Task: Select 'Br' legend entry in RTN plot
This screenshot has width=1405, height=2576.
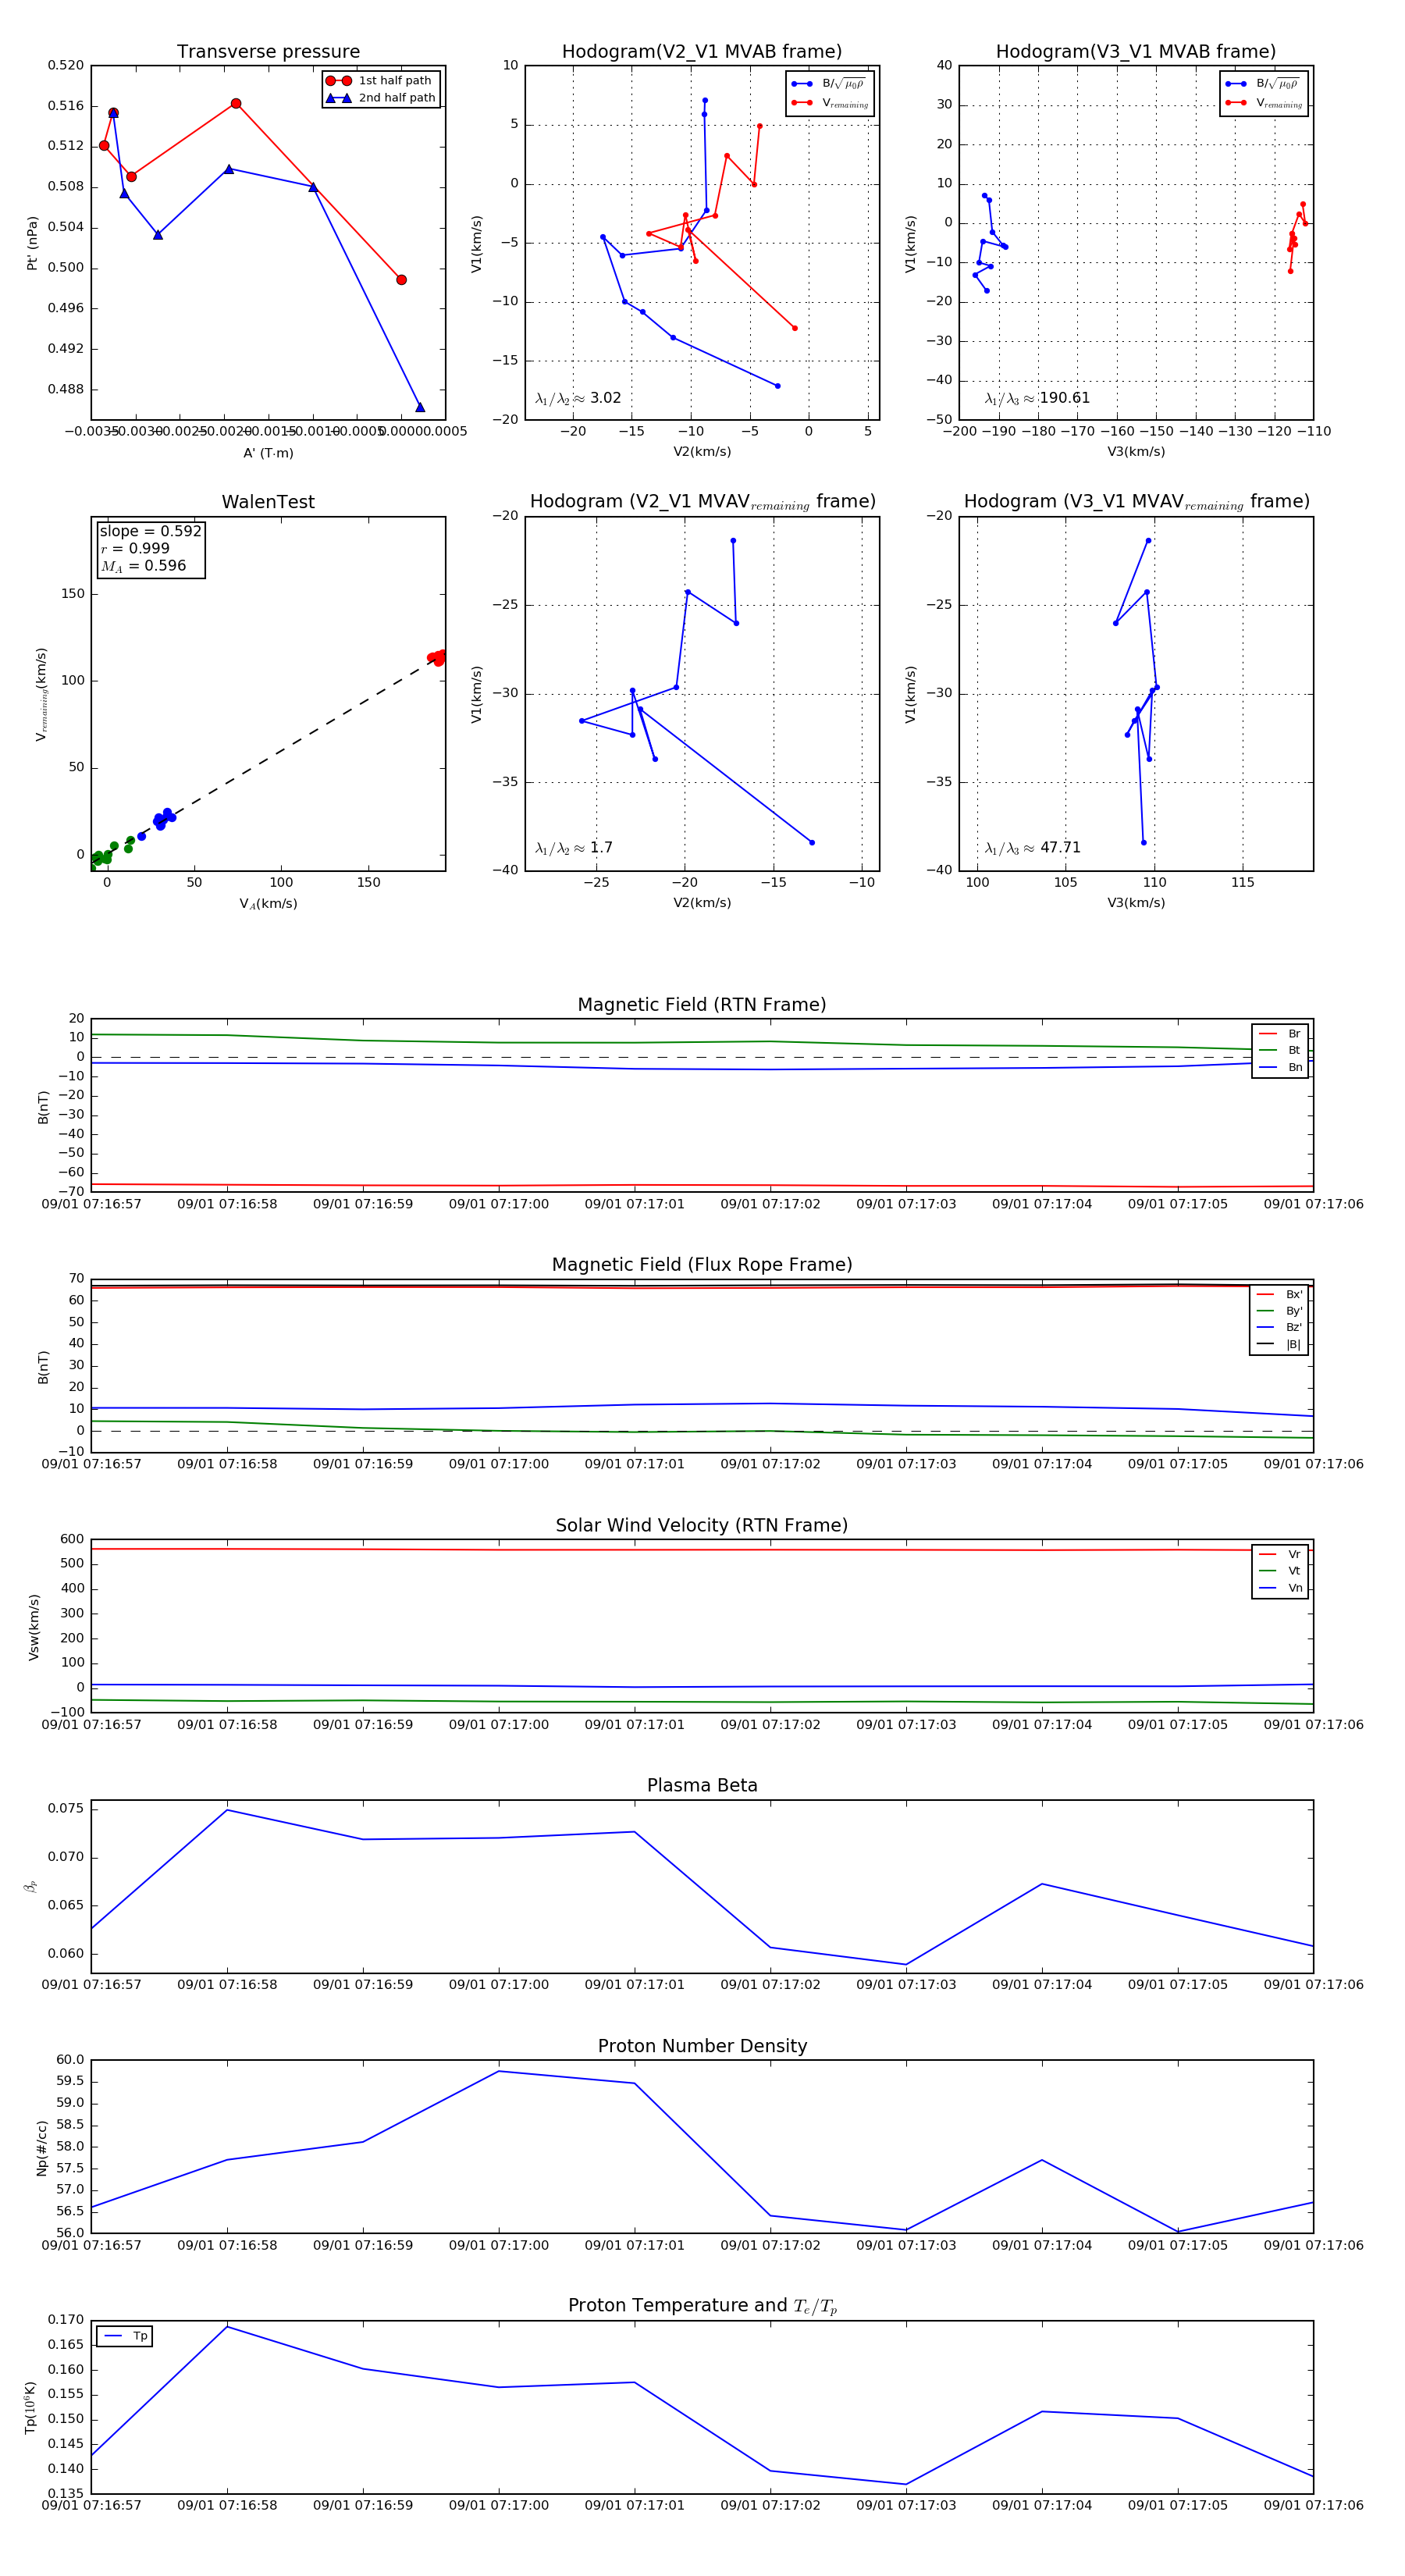Action: [x=1280, y=1034]
